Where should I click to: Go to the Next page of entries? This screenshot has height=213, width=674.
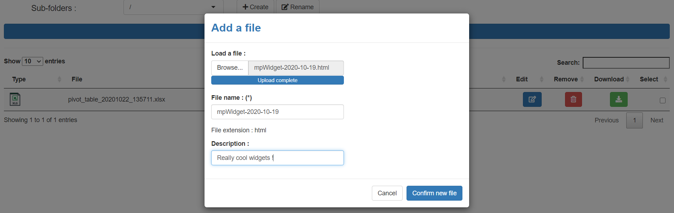[x=656, y=120]
